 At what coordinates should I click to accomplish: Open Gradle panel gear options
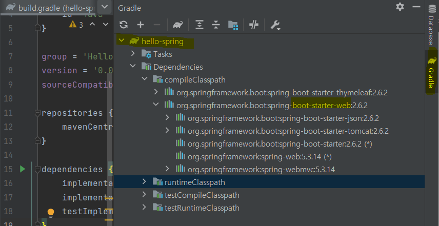tap(400, 7)
